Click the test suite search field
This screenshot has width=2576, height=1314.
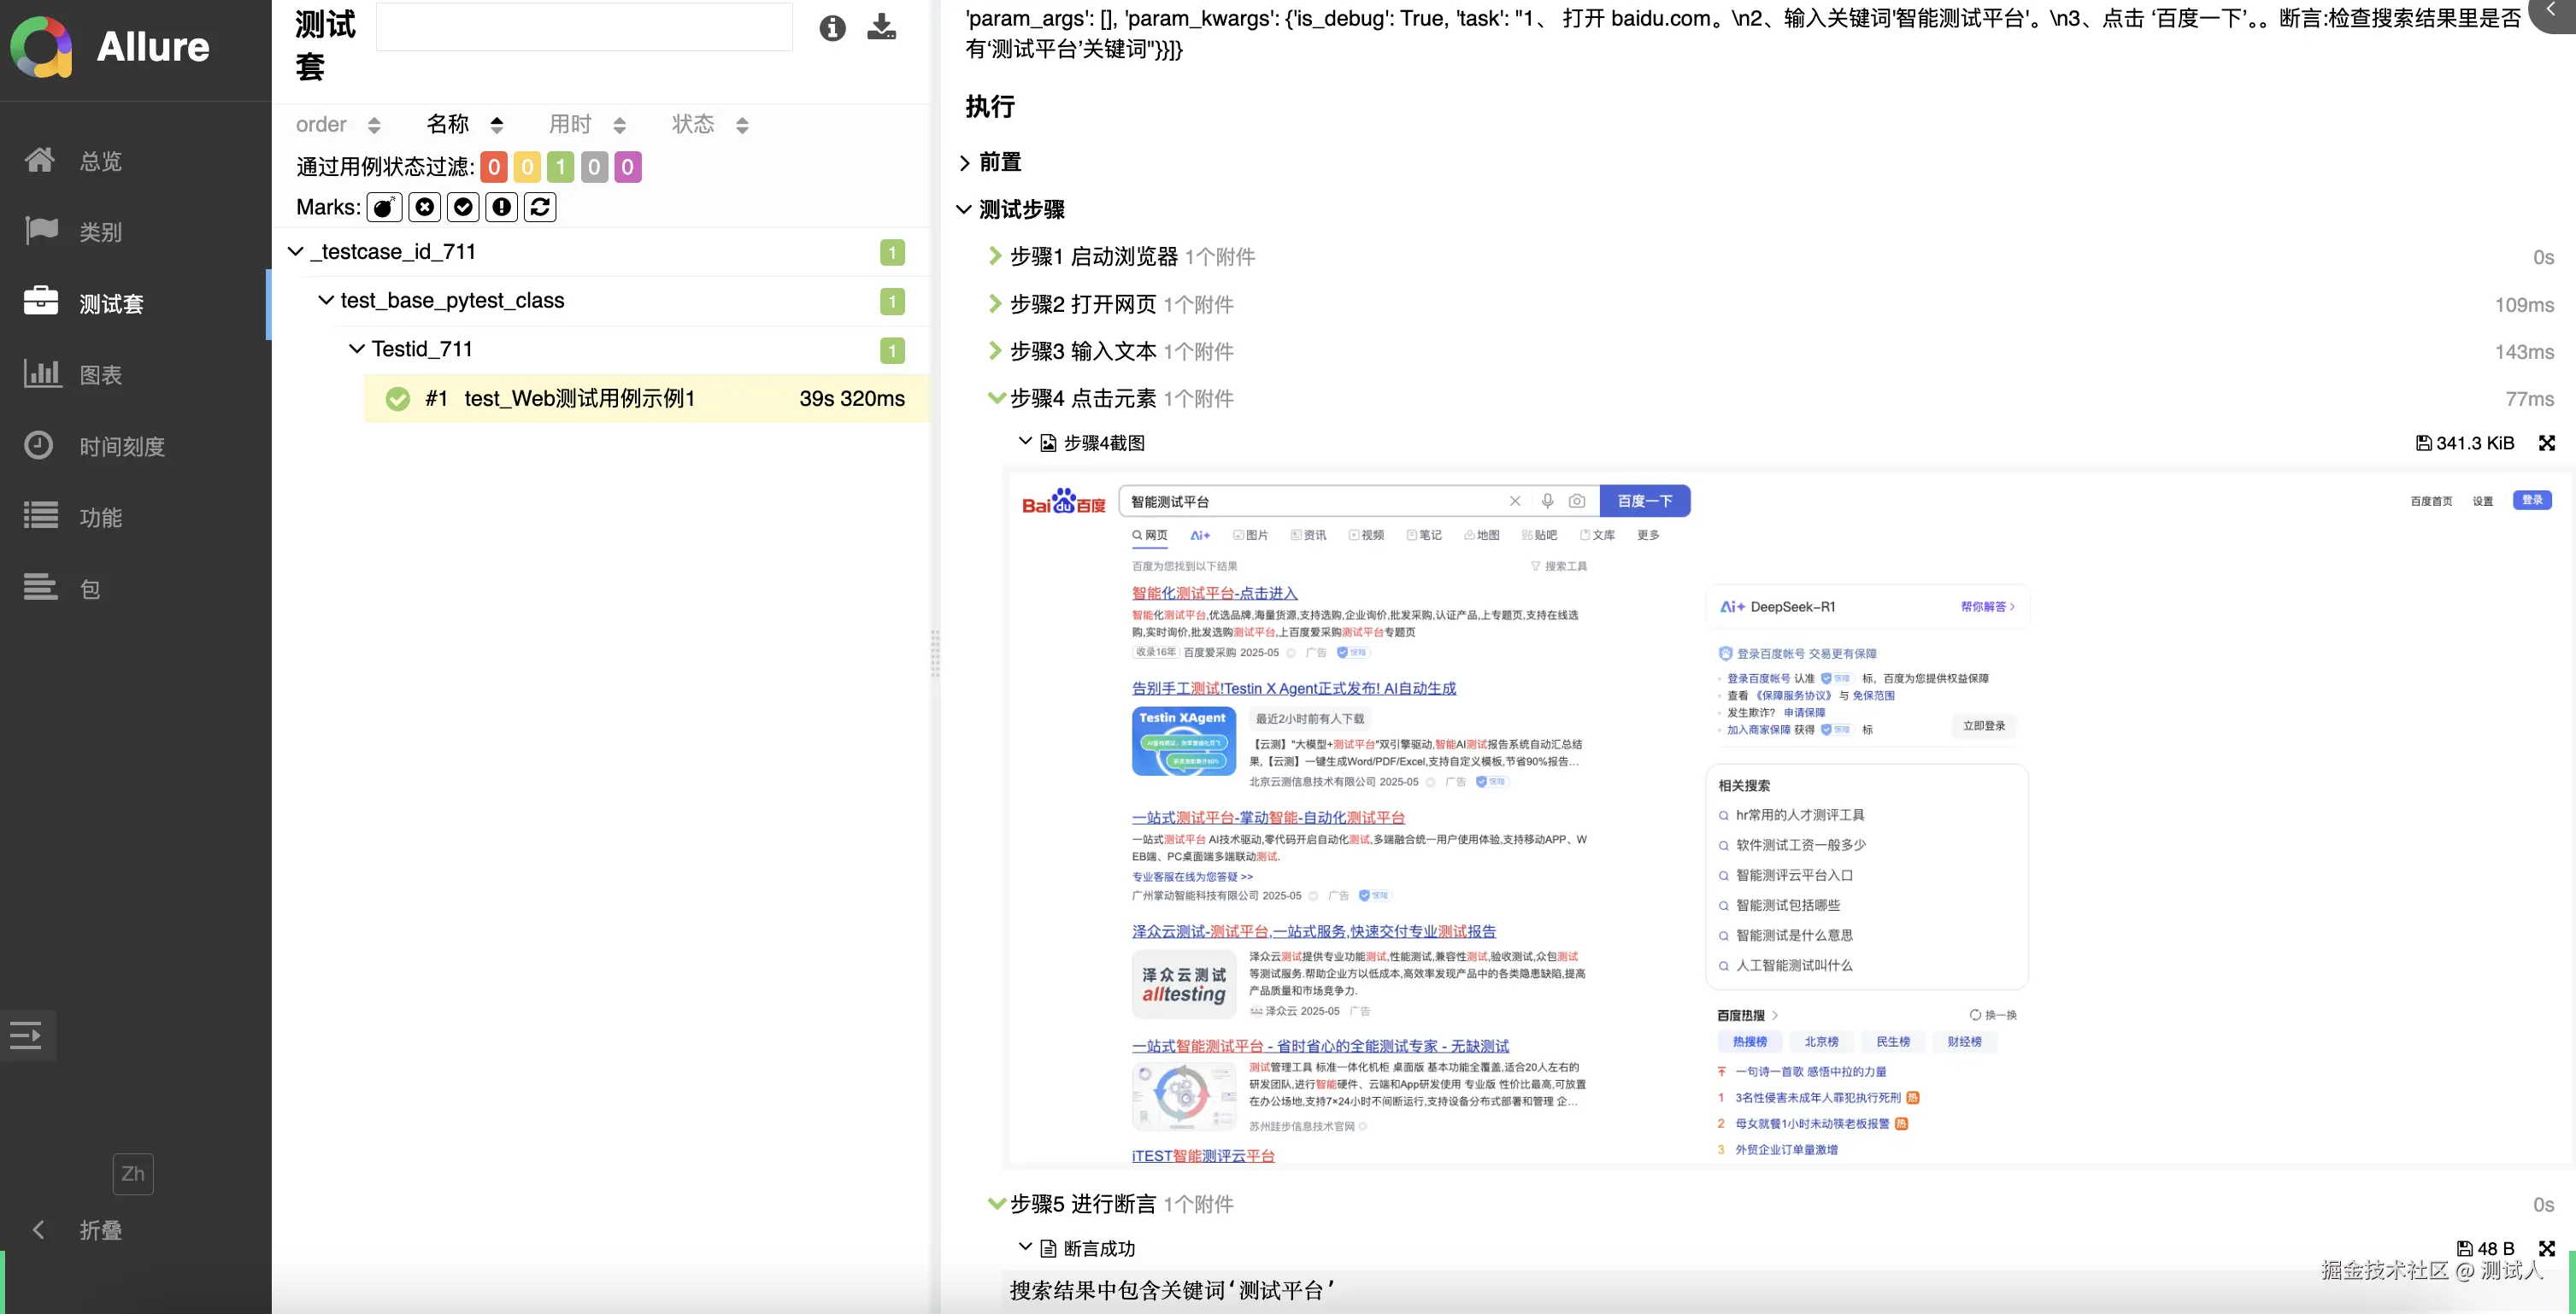point(584,27)
